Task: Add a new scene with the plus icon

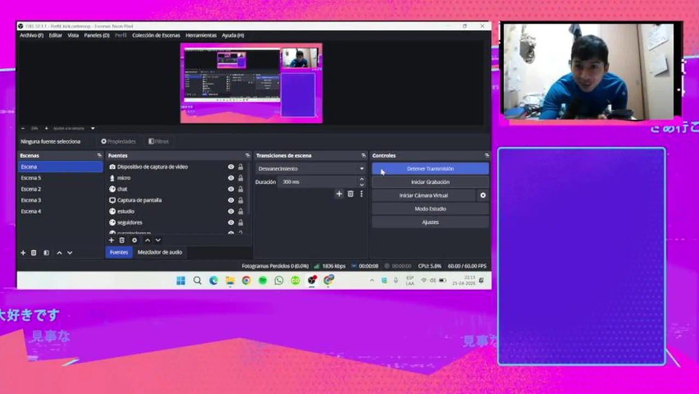Action: click(23, 253)
